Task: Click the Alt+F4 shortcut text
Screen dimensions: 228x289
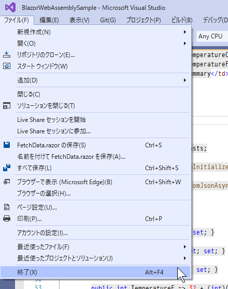Action: point(154,272)
